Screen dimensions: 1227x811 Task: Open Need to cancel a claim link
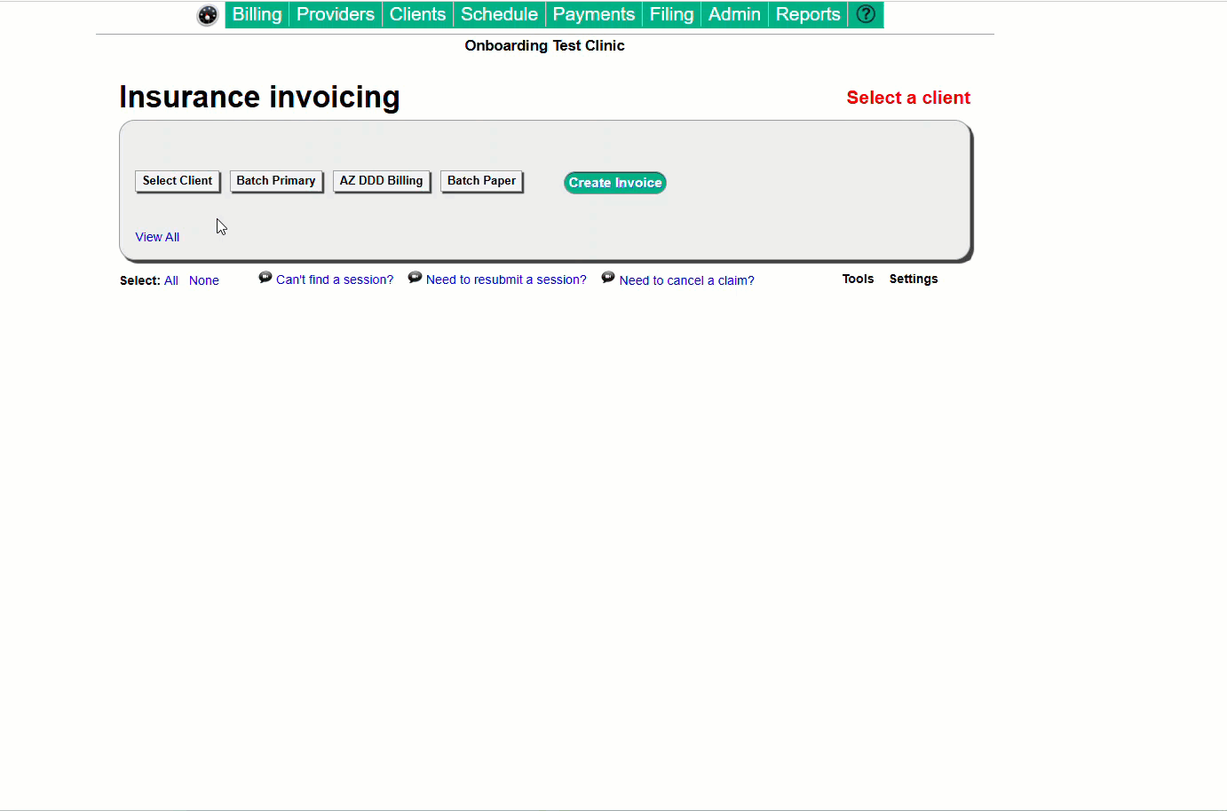[x=686, y=280]
